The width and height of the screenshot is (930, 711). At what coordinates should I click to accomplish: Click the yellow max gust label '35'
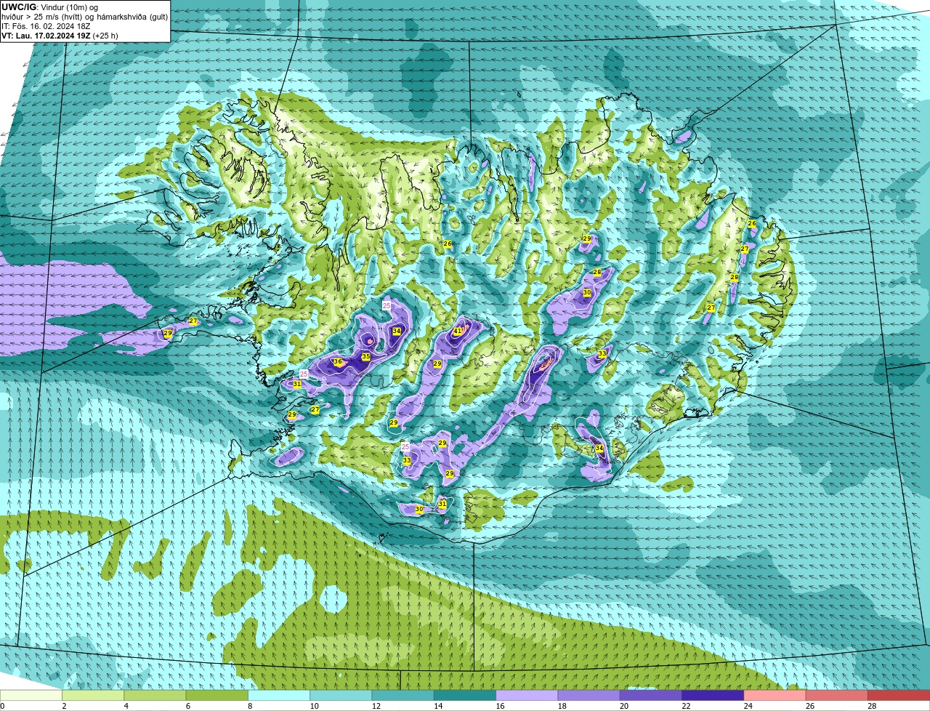pyautogui.click(x=366, y=357)
